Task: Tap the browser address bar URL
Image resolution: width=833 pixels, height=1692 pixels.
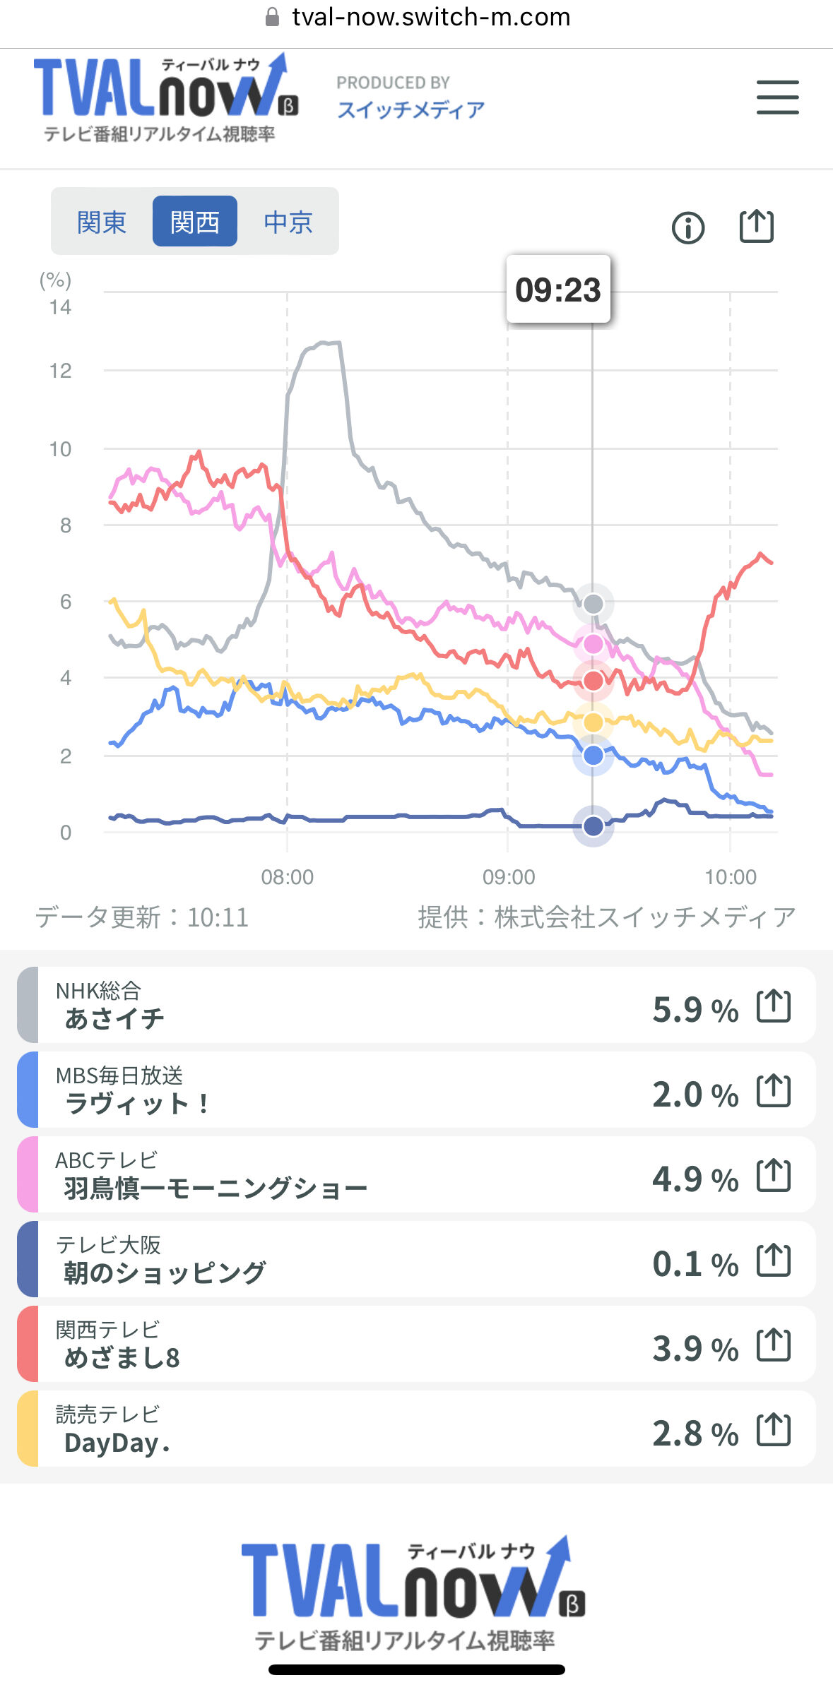Action: [x=431, y=17]
